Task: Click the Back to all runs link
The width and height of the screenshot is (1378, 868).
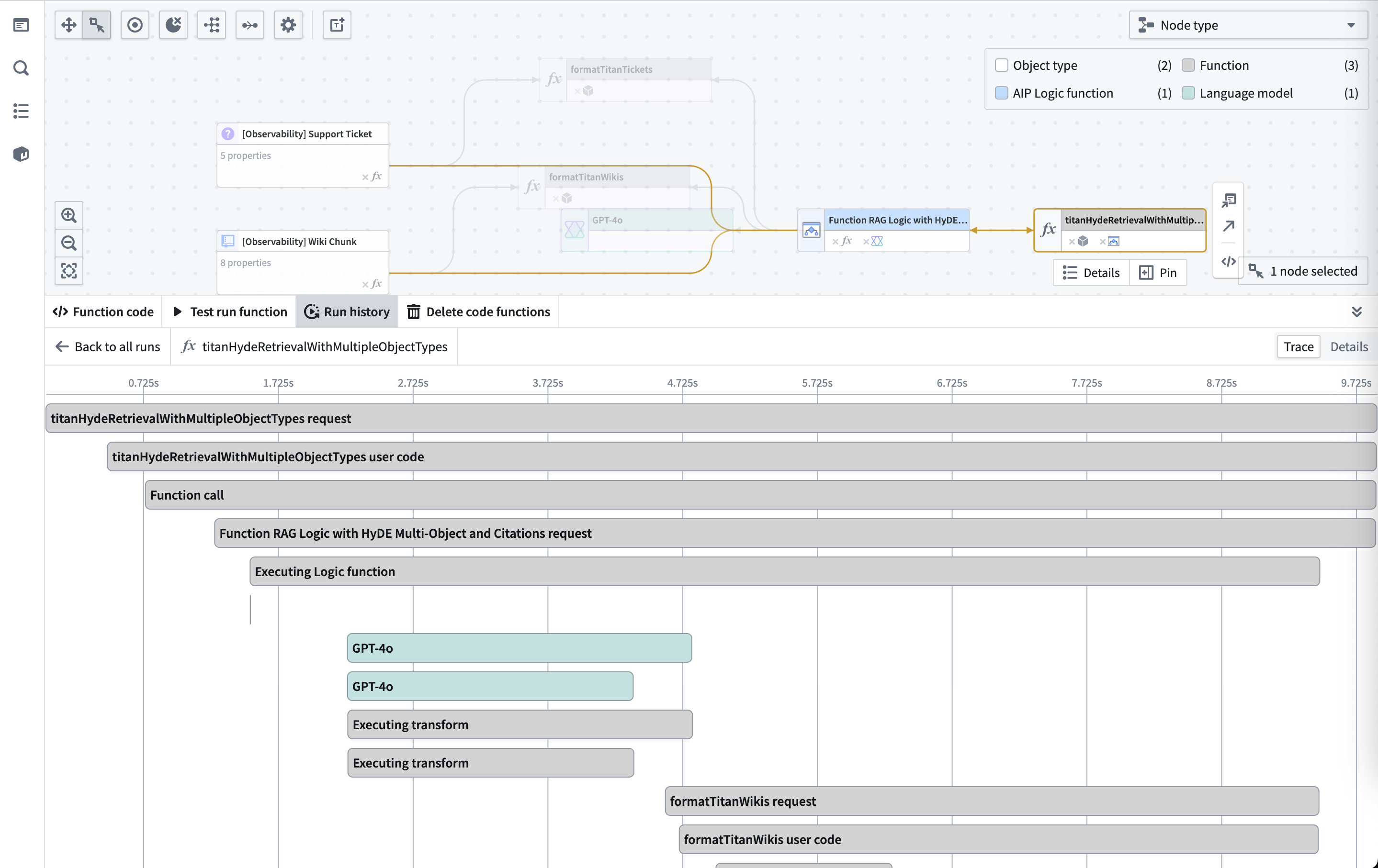Action: pos(107,346)
